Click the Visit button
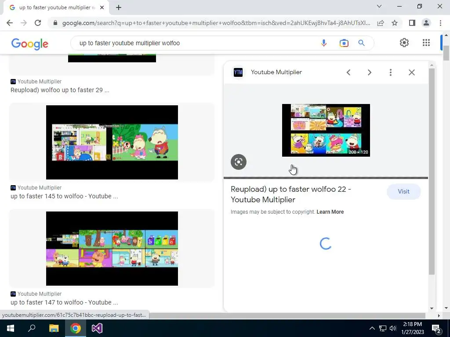 (403, 191)
